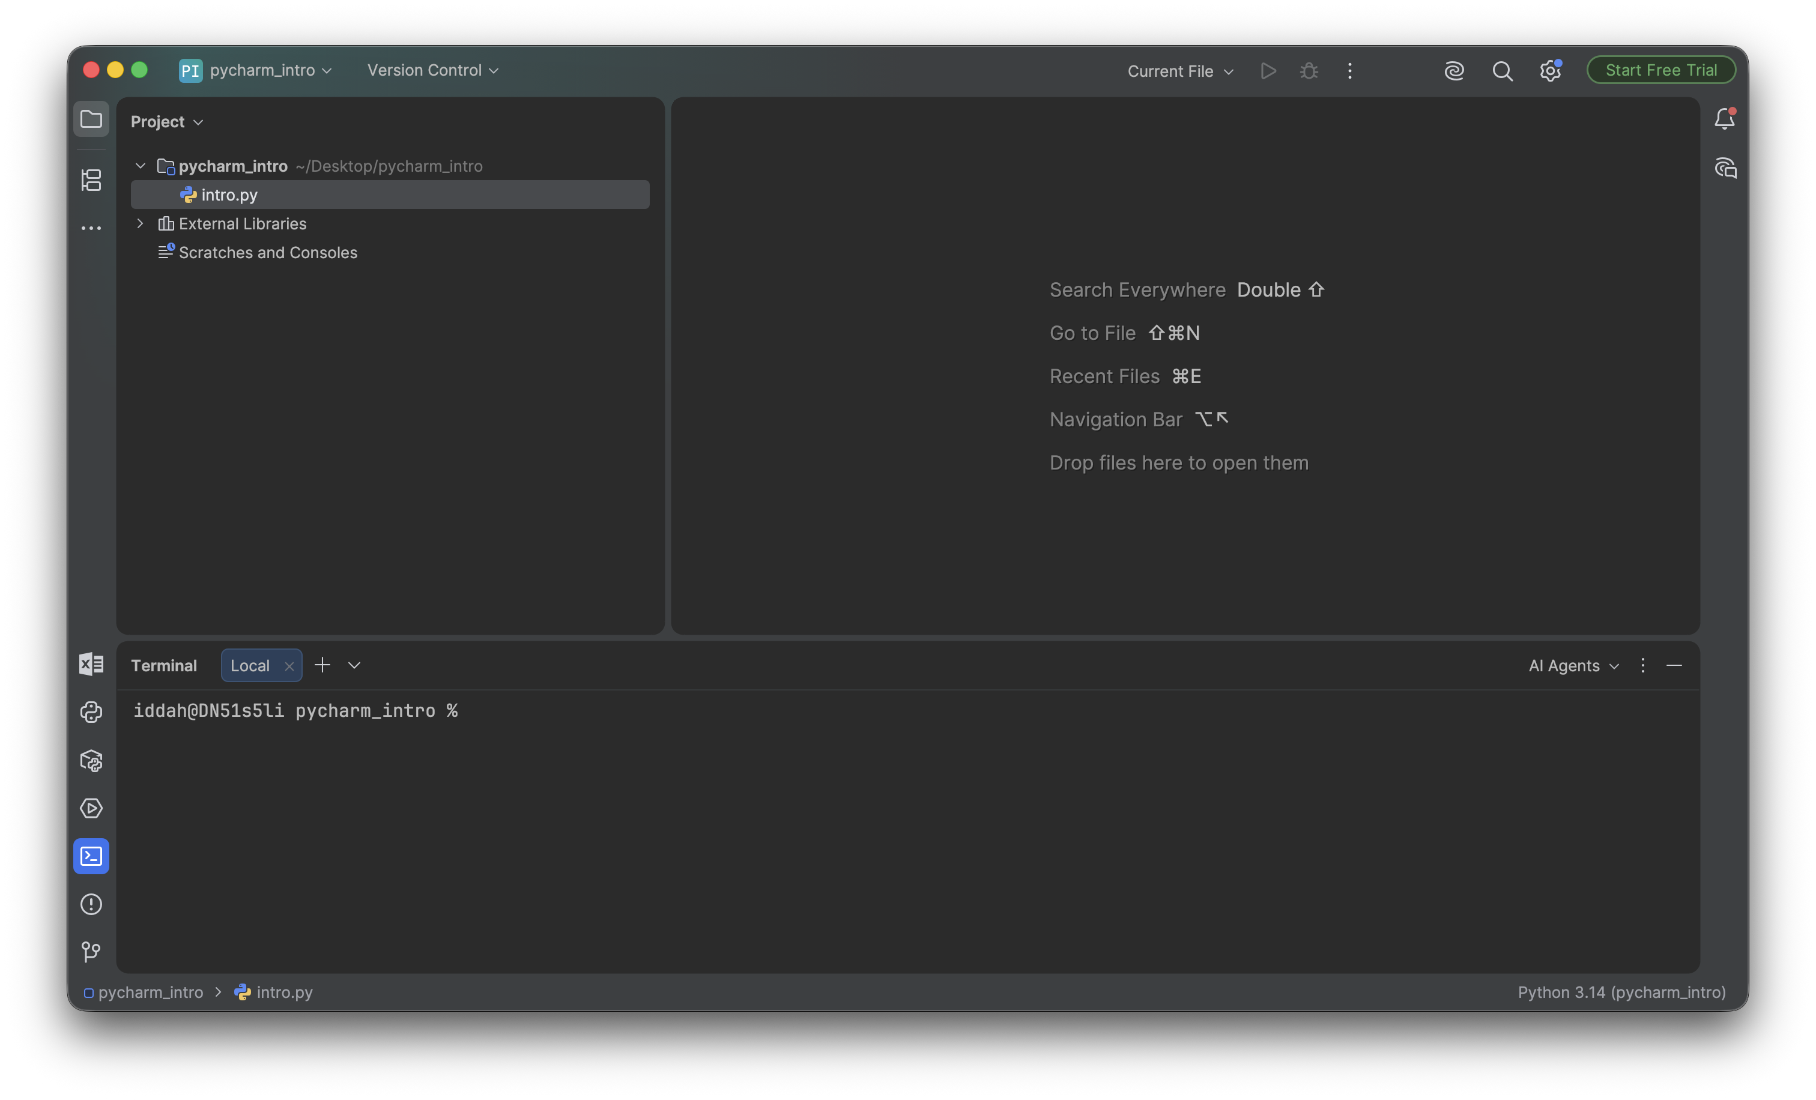Hide the Terminal panel
Image resolution: width=1816 pixels, height=1100 pixels.
(x=1674, y=665)
